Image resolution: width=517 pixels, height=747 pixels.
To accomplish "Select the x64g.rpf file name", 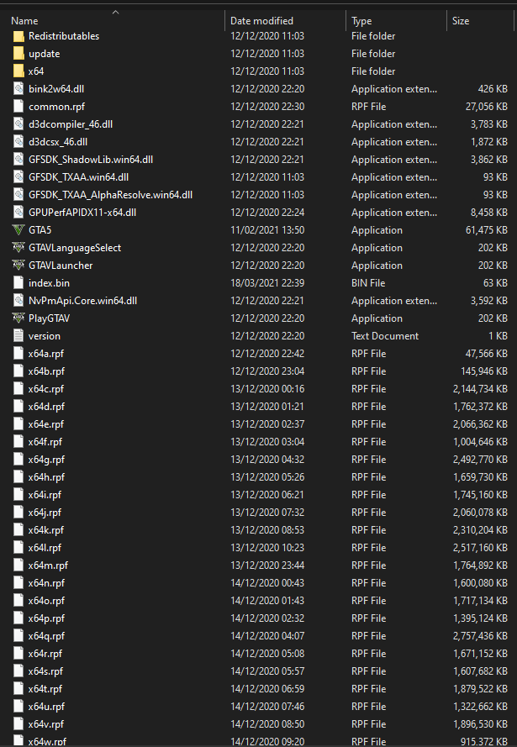I will coord(46,460).
